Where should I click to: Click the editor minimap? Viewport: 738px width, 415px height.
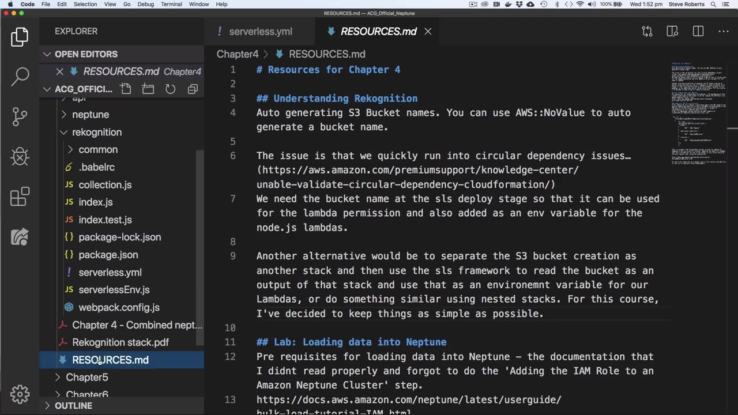tap(698, 112)
